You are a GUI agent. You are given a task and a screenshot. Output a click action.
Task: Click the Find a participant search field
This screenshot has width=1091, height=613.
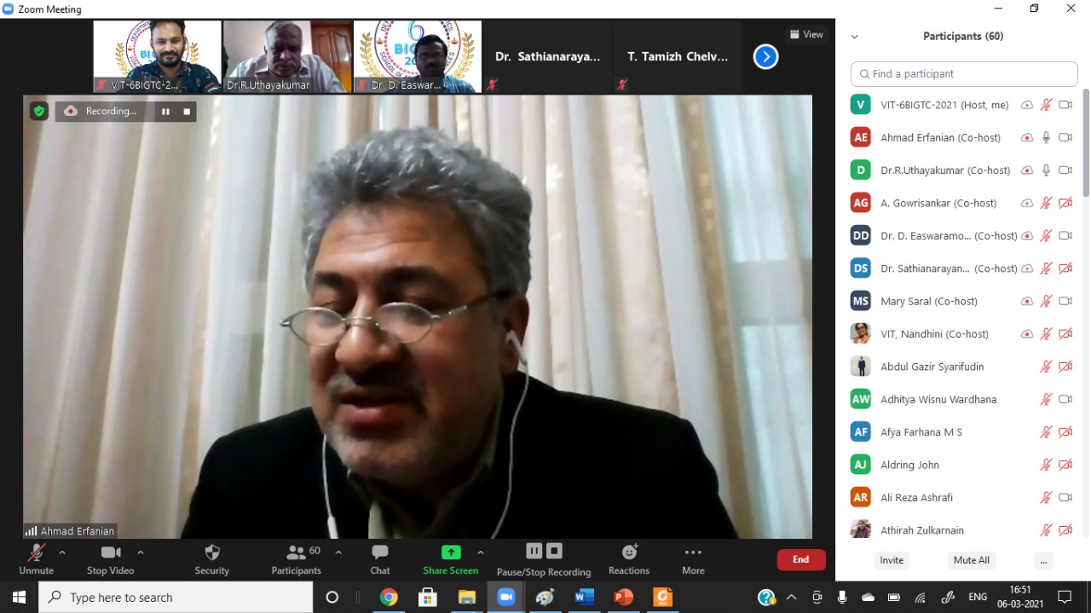coord(964,74)
